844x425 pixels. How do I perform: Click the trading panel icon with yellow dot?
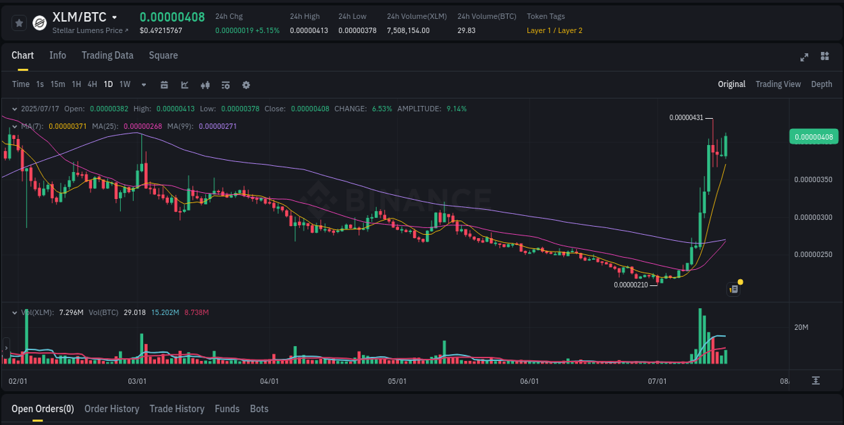[734, 289]
